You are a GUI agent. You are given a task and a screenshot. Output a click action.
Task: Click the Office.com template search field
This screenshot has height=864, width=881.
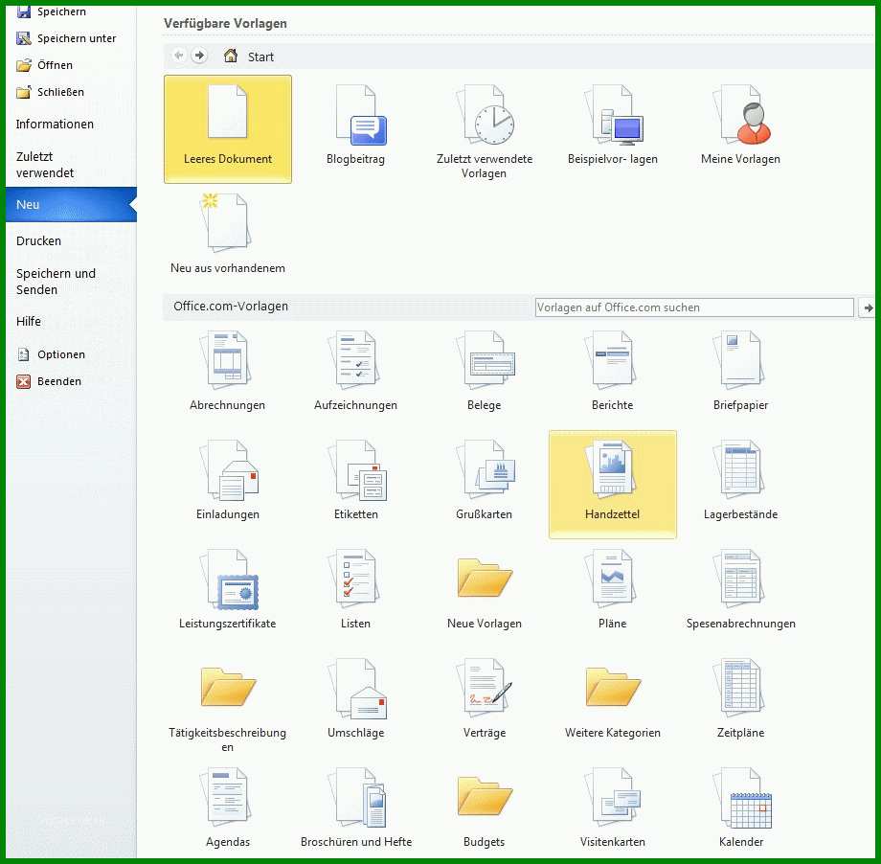[694, 307]
